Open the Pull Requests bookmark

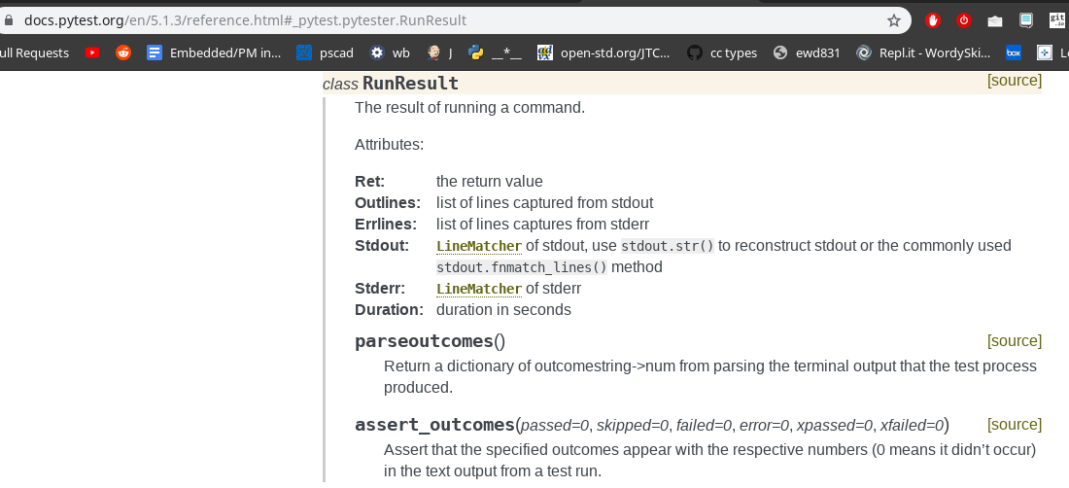pos(34,52)
